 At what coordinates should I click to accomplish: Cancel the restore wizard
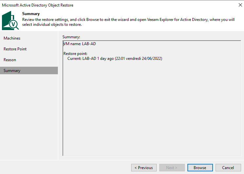point(228,167)
